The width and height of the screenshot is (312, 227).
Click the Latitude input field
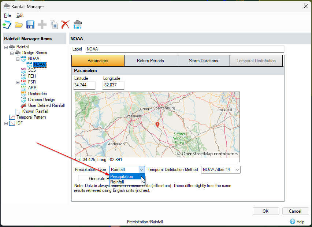84,85
